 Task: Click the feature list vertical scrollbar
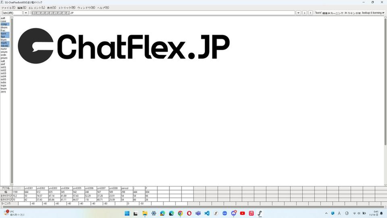12,100
